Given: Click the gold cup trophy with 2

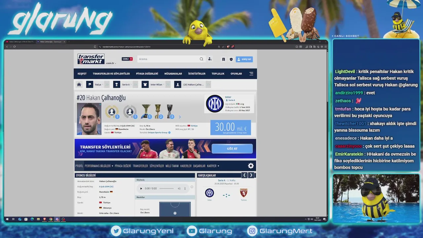Looking at the screenshot, I should (158, 112).
